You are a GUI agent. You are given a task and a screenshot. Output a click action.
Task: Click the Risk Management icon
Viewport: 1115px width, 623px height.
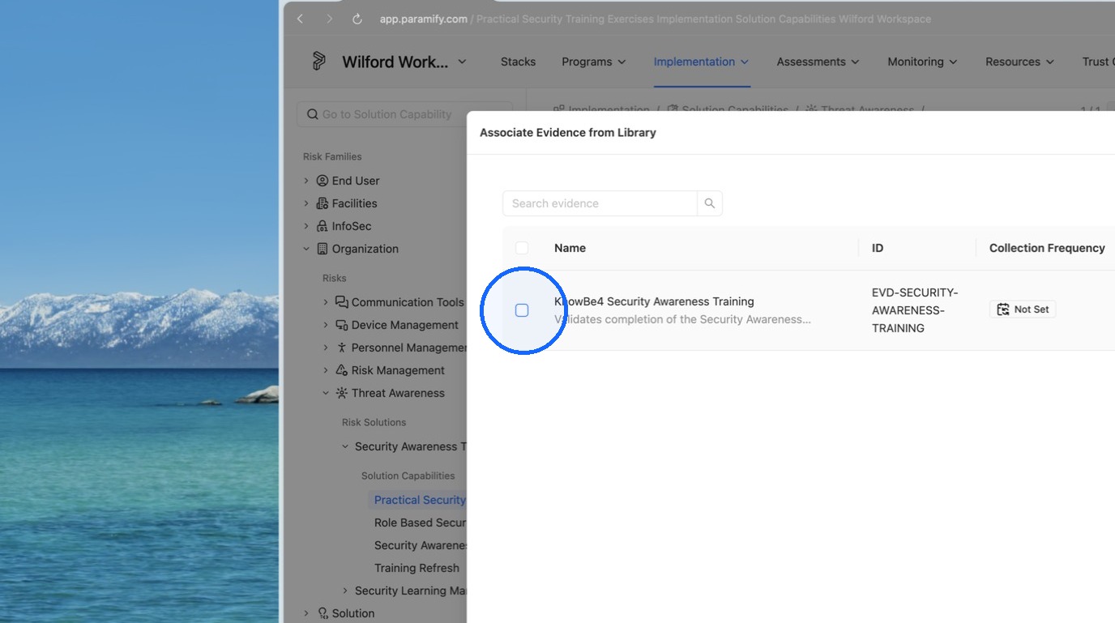pyautogui.click(x=342, y=370)
